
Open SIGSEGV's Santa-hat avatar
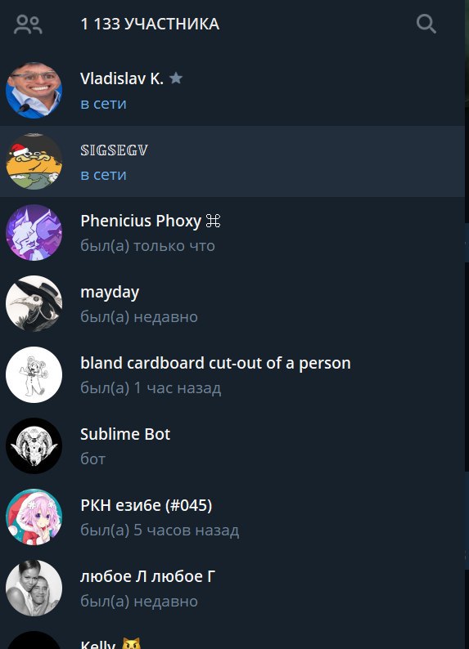(x=34, y=161)
